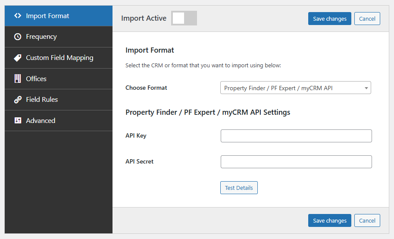The image size is (394, 239).
Task: Click the Offices building icon
Action: tap(18, 79)
